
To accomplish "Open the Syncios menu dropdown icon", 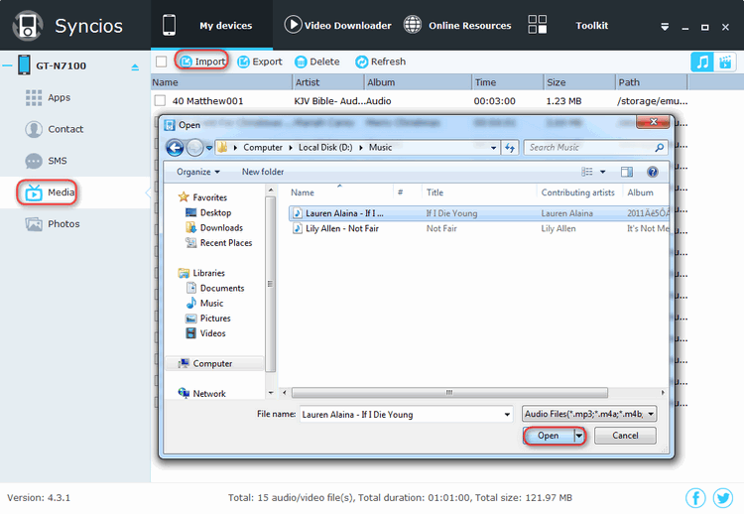I will point(665,27).
